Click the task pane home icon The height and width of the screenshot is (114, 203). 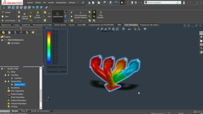[201, 33]
